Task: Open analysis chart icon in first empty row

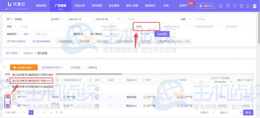Action: tap(97, 89)
